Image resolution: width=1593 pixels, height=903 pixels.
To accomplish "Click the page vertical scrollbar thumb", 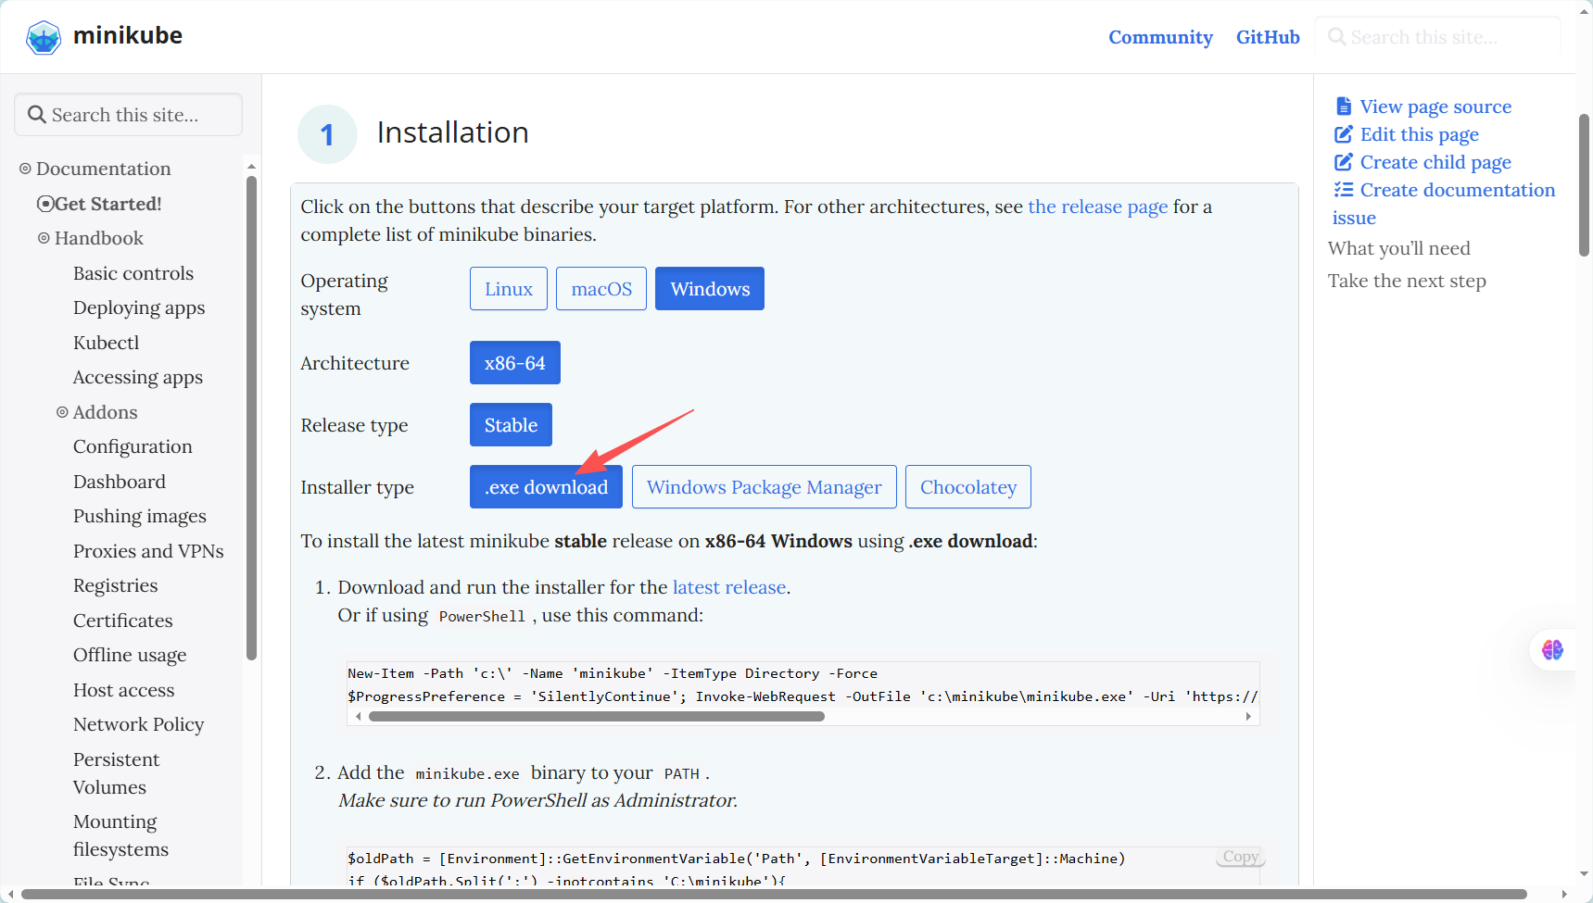I will click(1584, 185).
